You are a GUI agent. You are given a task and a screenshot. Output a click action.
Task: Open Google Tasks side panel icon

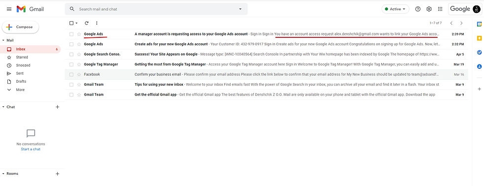[479, 52]
